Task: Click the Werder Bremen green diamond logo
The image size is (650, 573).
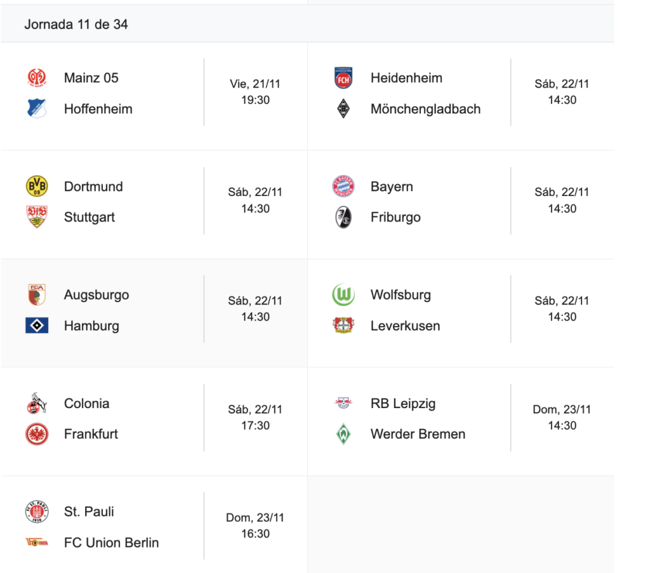Action: tap(343, 434)
